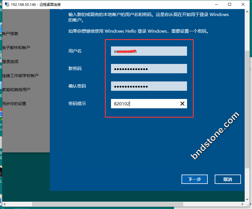Click the horizontal scrollbar's left arrow
The width and height of the screenshot is (252, 209).
point(4,204)
